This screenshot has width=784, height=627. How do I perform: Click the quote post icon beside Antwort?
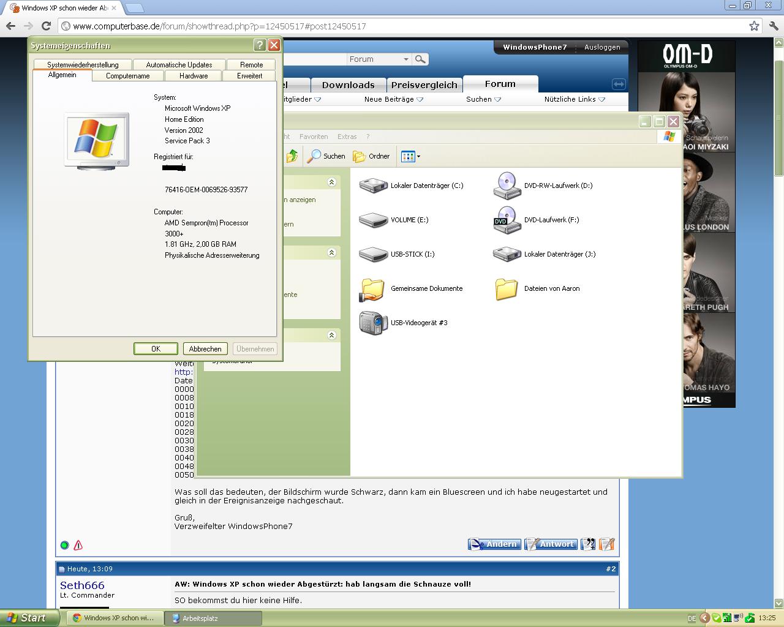coord(588,544)
